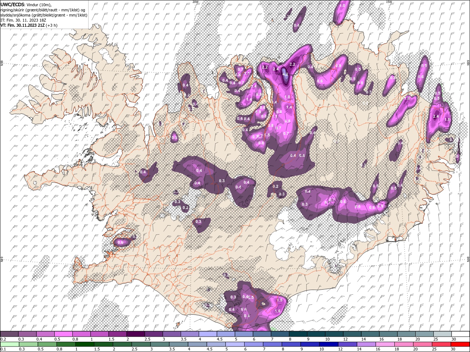Click the '1.8' value in the northeast

coord(407,99)
